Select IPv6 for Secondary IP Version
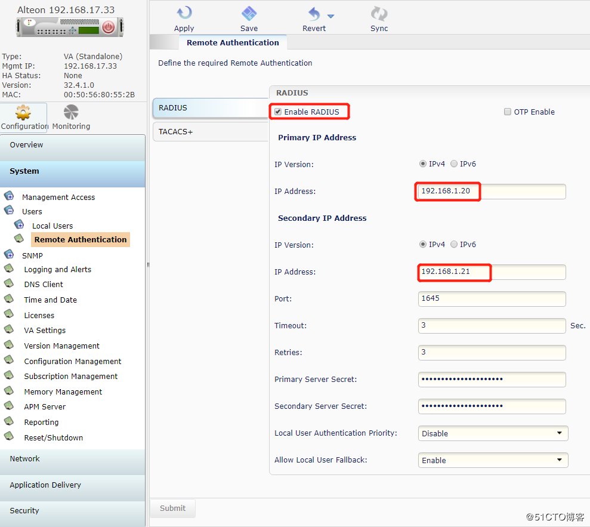Image resolution: width=590 pixels, height=527 pixels. (x=454, y=244)
